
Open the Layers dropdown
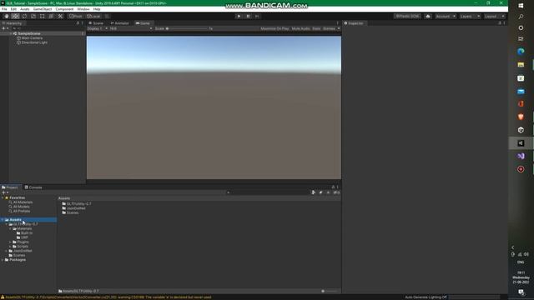click(470, 16)
